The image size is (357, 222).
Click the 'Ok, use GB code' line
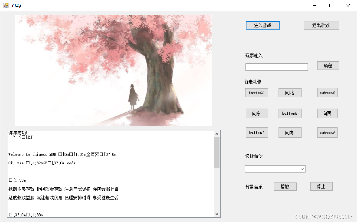(43, 163)
